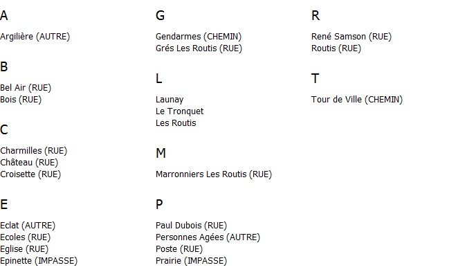Open Personnes Agées (AUTRE) link

[x=208, y=237]
